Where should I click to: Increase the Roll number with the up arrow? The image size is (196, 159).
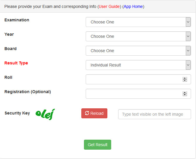coord(185,78)
